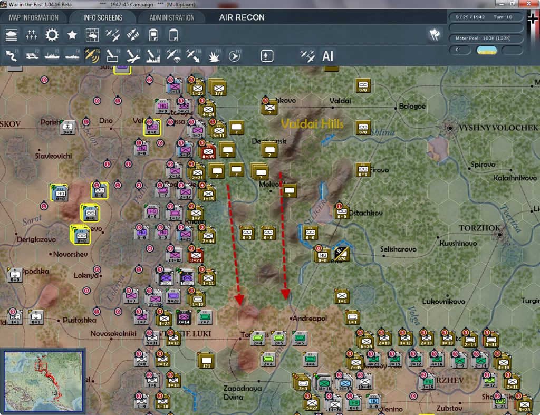Click the Kuvshinovo town label
The height and width of the screenshot is (415, 540).
click(x=458, y=244)
